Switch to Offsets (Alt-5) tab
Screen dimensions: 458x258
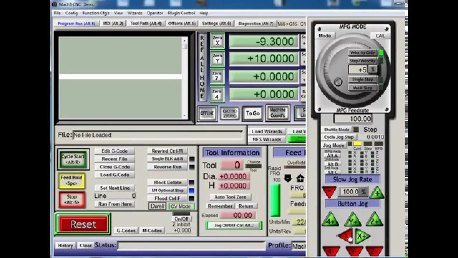tap(182, 24)
